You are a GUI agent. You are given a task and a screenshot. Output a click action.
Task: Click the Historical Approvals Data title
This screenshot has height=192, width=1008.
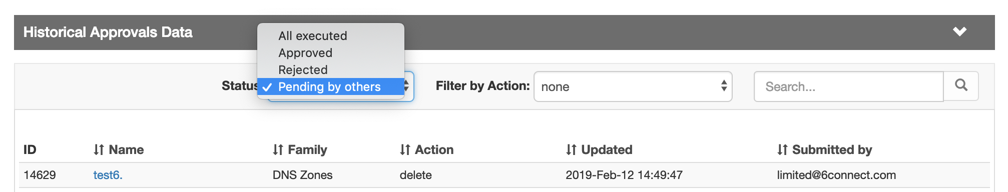pyautogui.click(x=108, y=32)
